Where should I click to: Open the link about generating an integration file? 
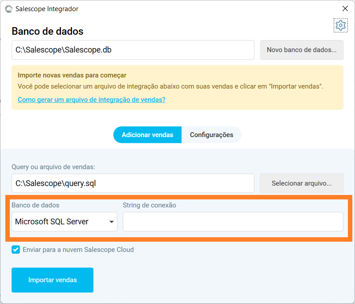tap(92, 99)
